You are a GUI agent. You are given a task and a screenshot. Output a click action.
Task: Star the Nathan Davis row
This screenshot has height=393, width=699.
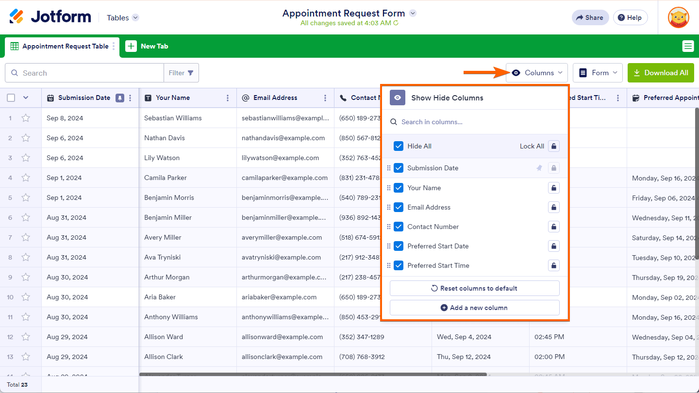[26, 138]
